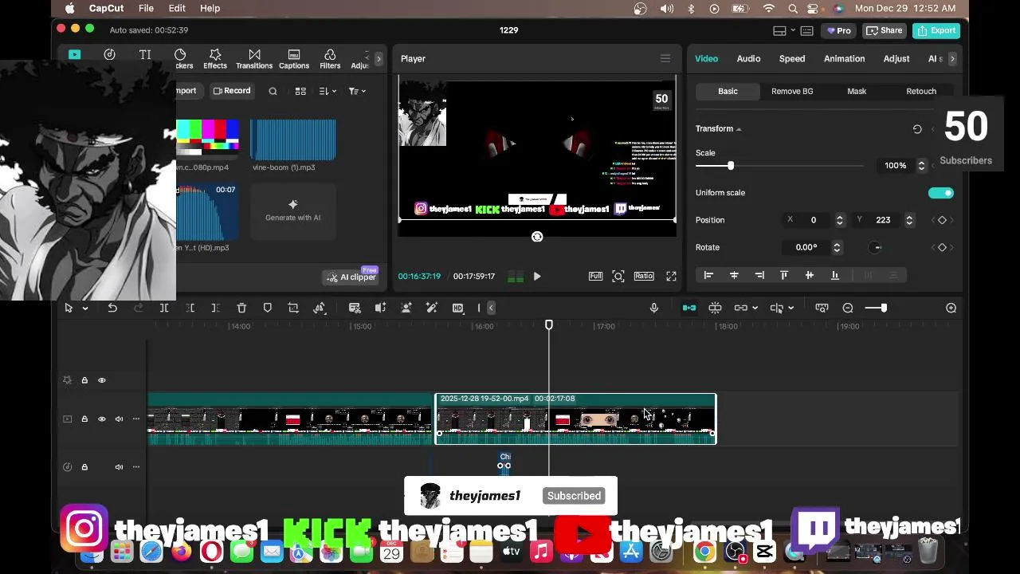Mute the audio track speaker icon
This screenshot has width=1020, height=574.
point(119,467)
